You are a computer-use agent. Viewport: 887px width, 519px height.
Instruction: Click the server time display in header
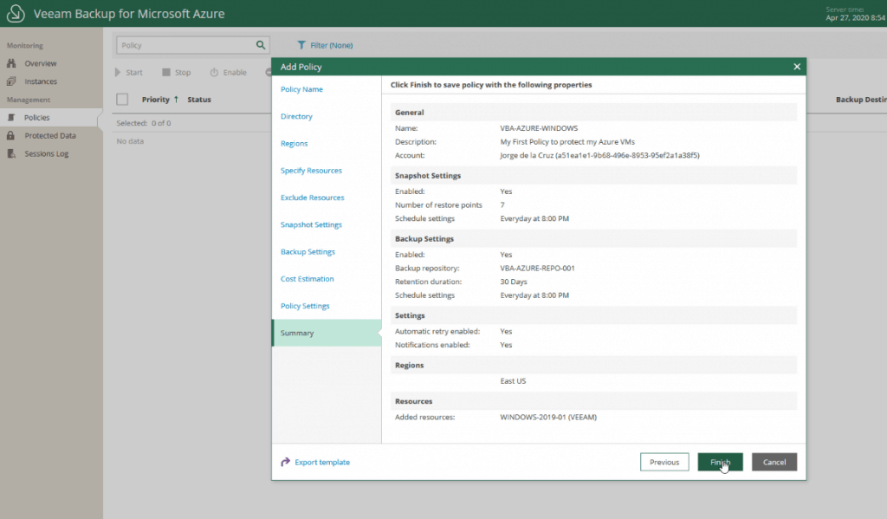pos(856,14)
